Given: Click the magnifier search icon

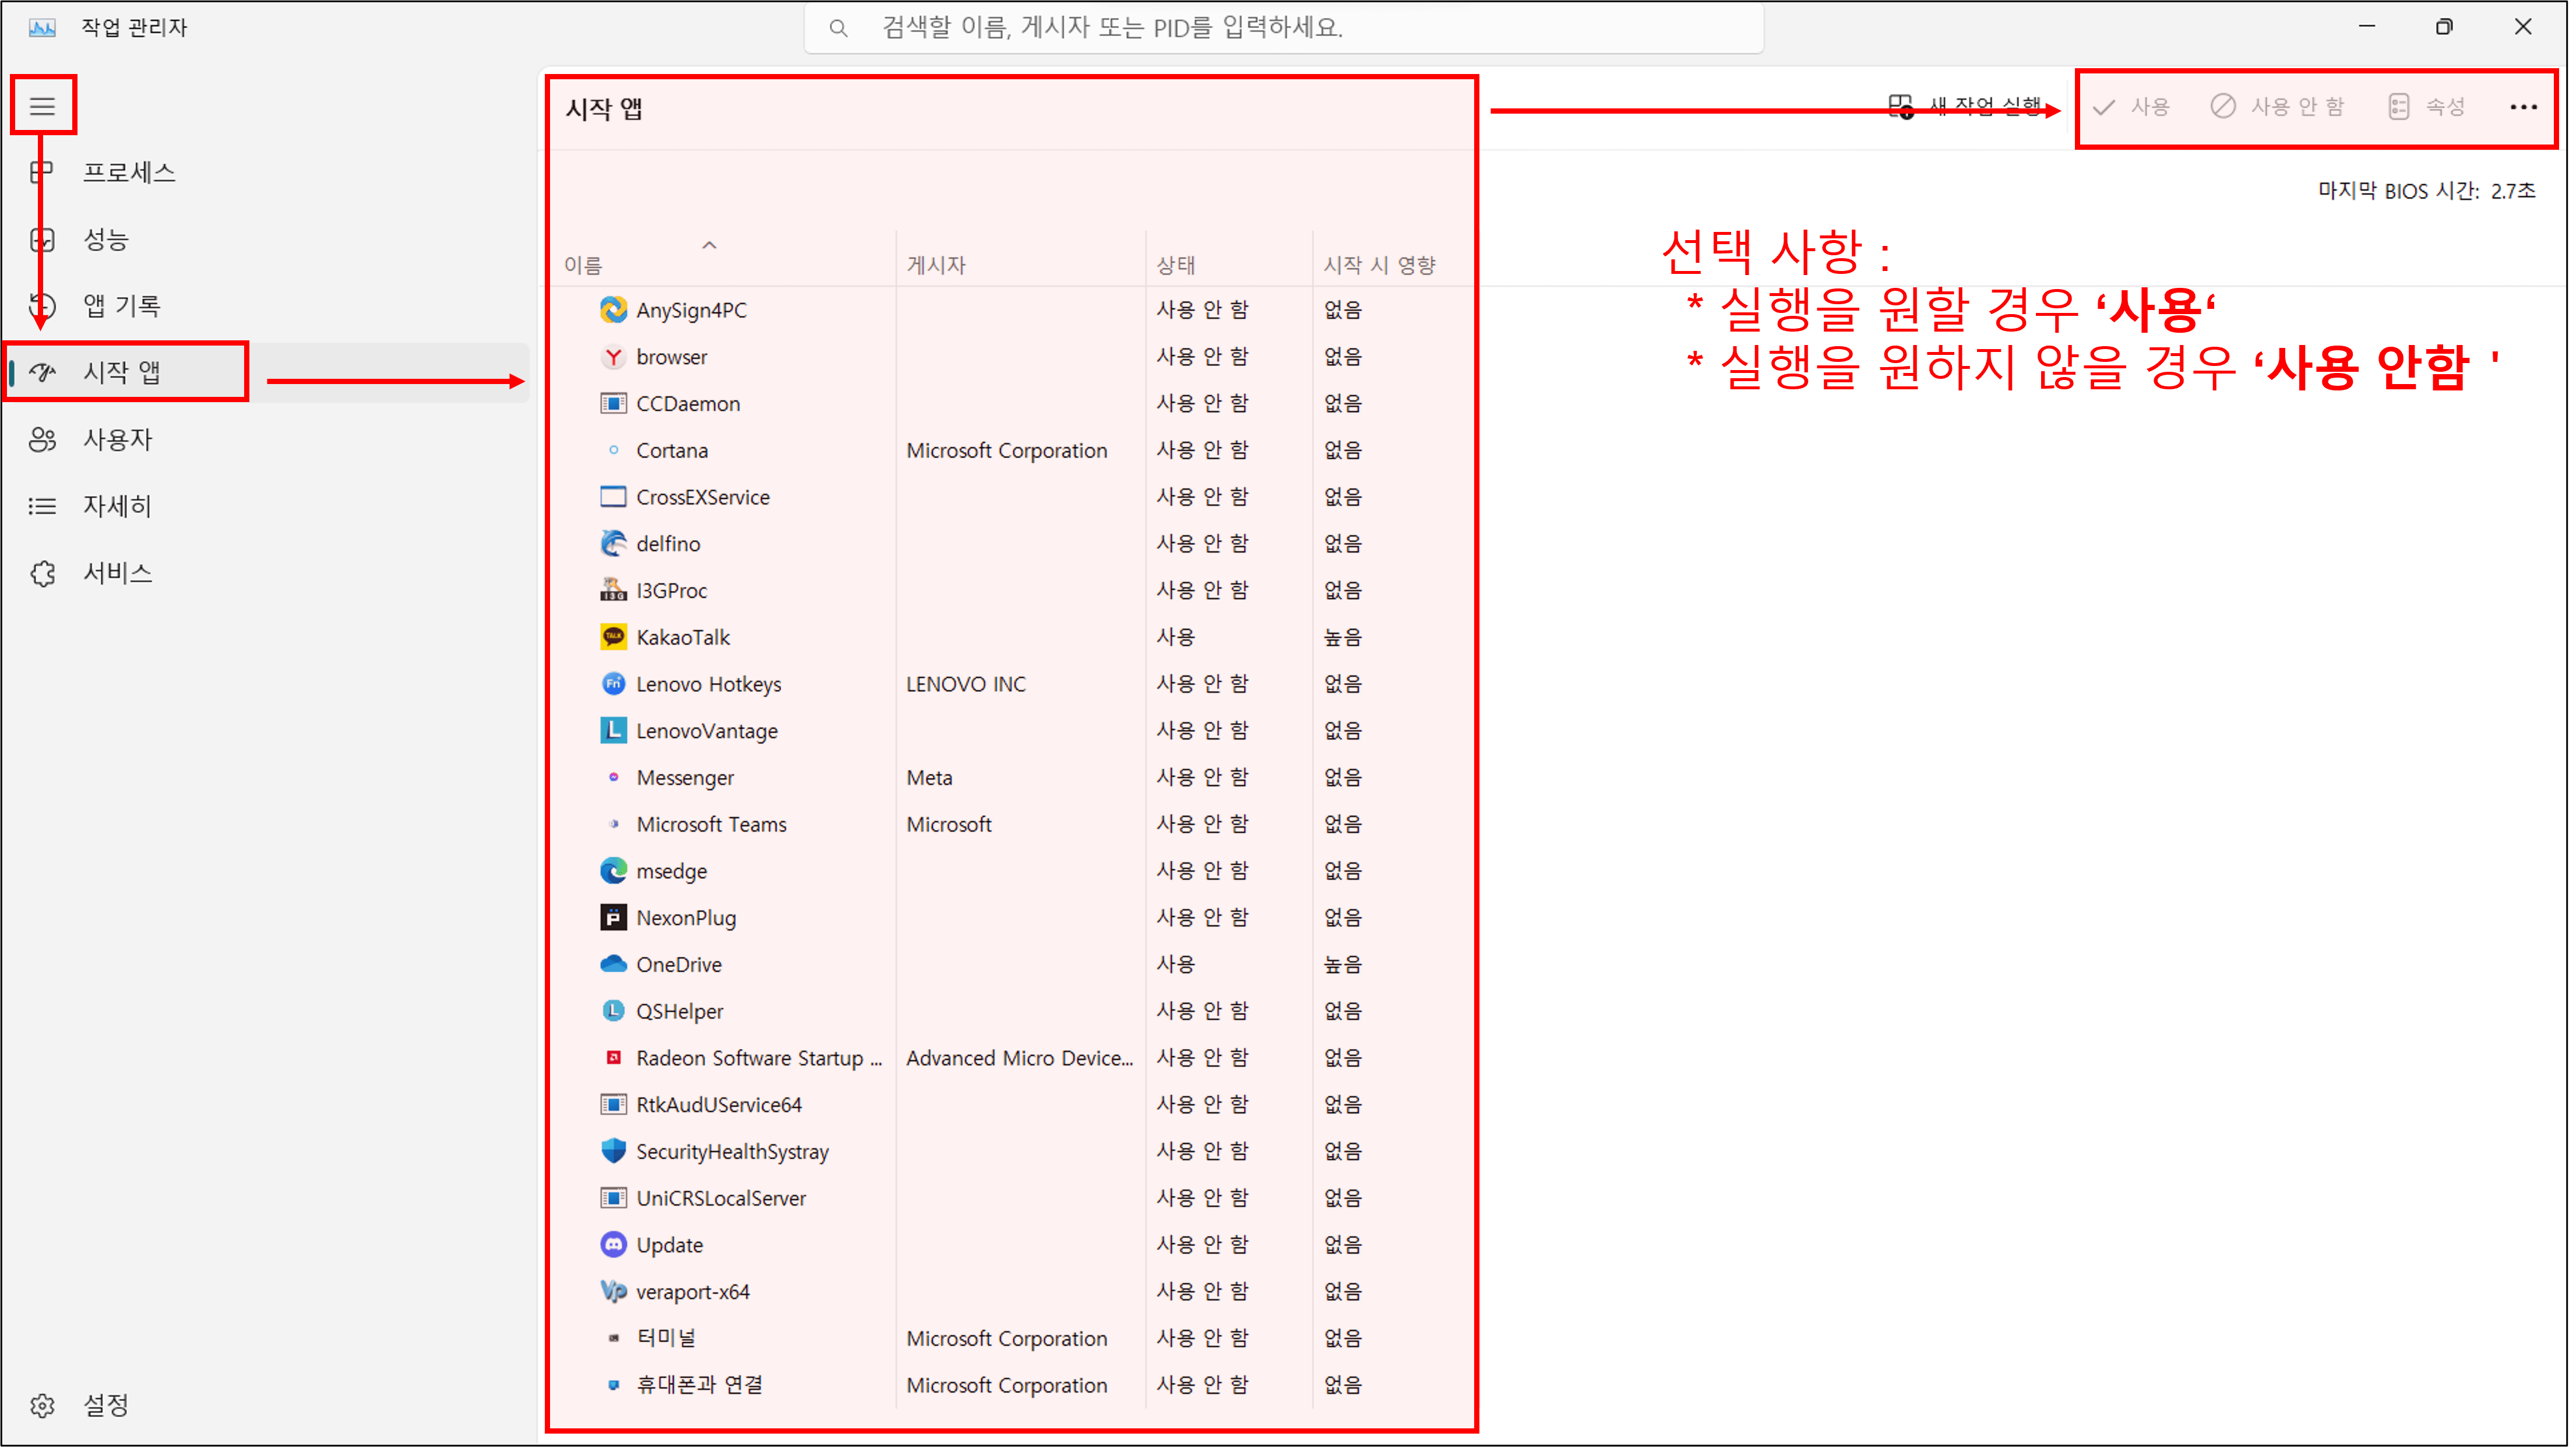Looking at the screenshot, I should (839, 28).
